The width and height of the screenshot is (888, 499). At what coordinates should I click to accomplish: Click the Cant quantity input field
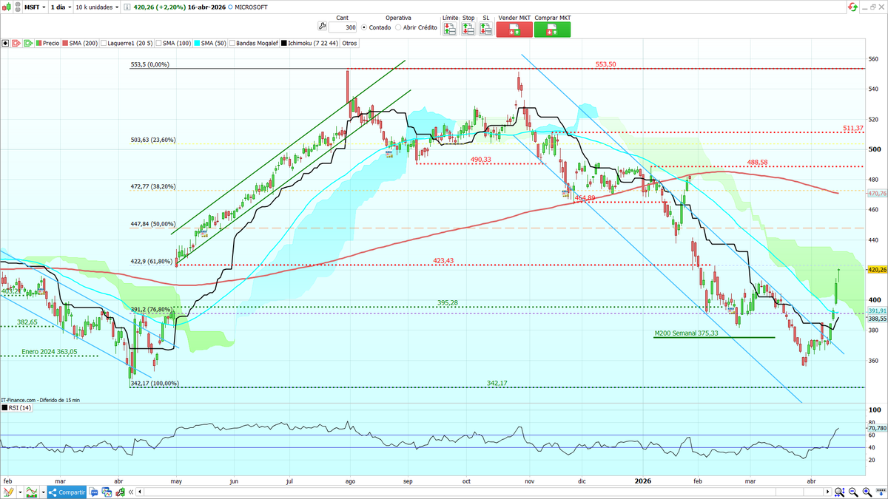pos(342,27)
